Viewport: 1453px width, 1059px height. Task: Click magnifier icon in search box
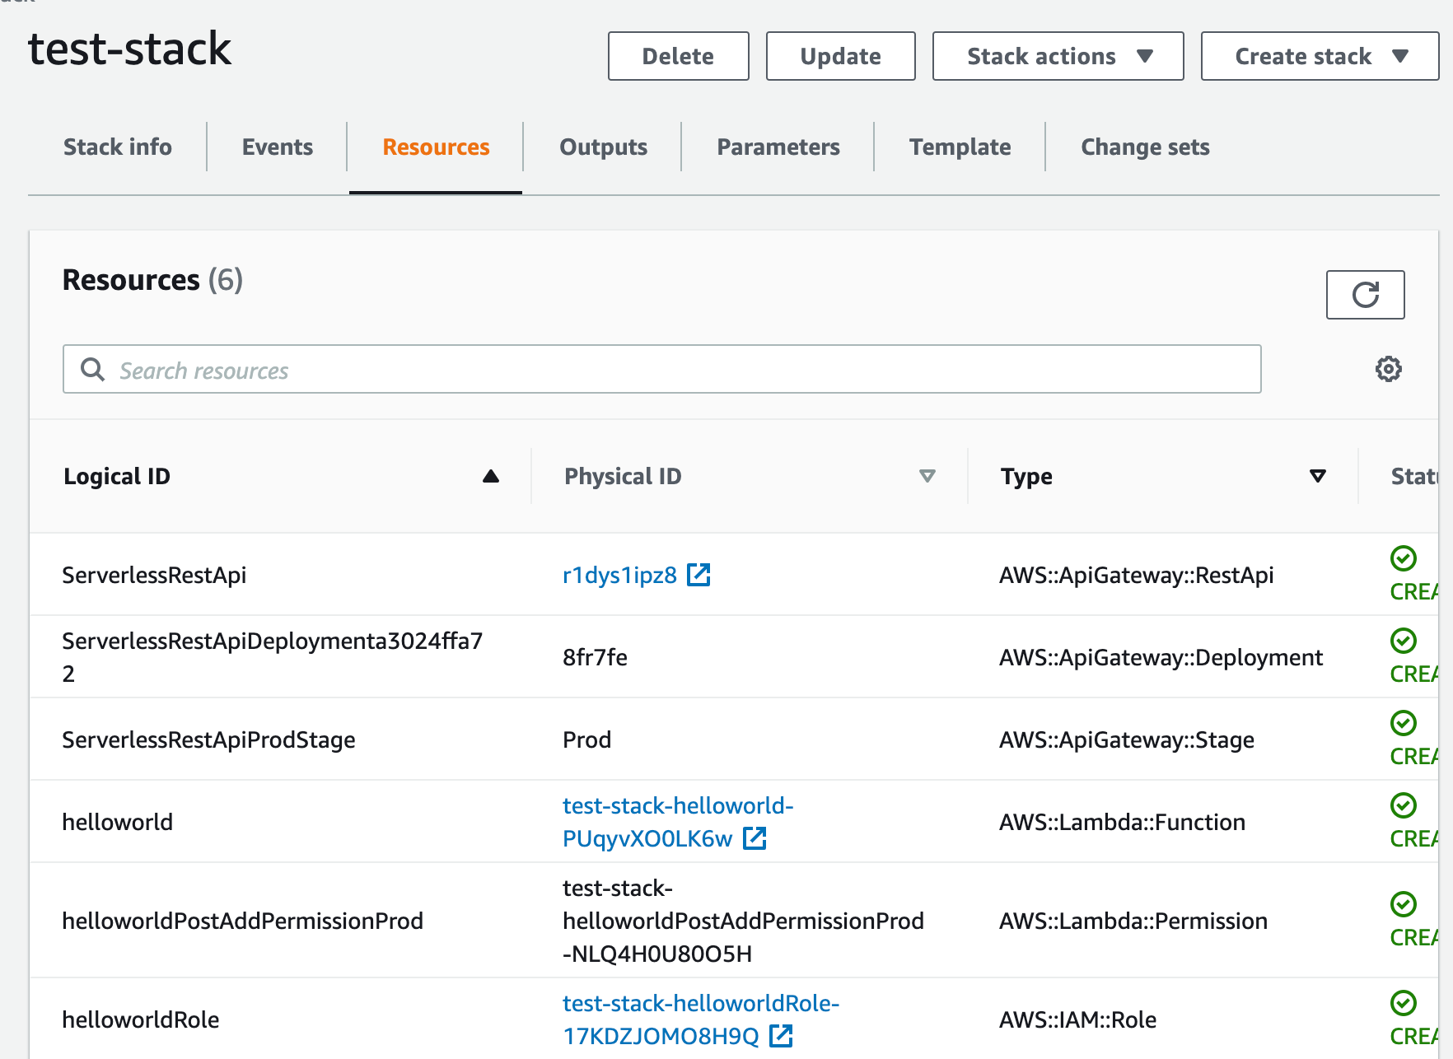point(92,370)
